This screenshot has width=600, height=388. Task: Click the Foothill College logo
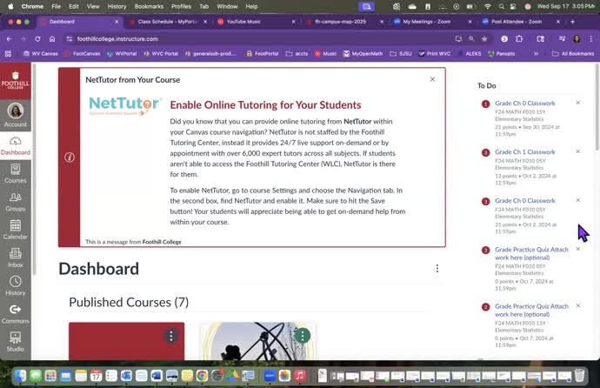(16, 81)
